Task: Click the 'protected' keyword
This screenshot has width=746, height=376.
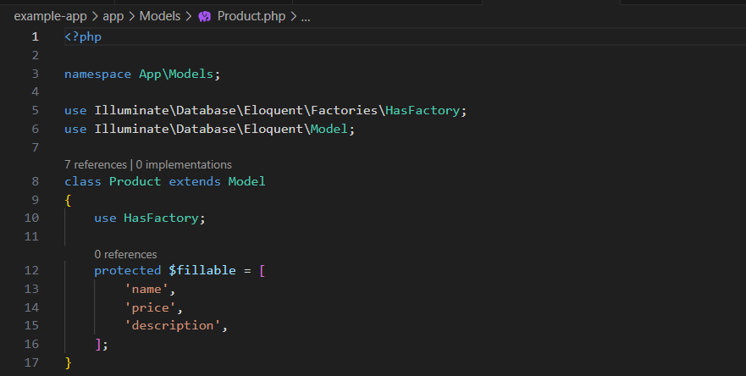Action: coord(128,270)
